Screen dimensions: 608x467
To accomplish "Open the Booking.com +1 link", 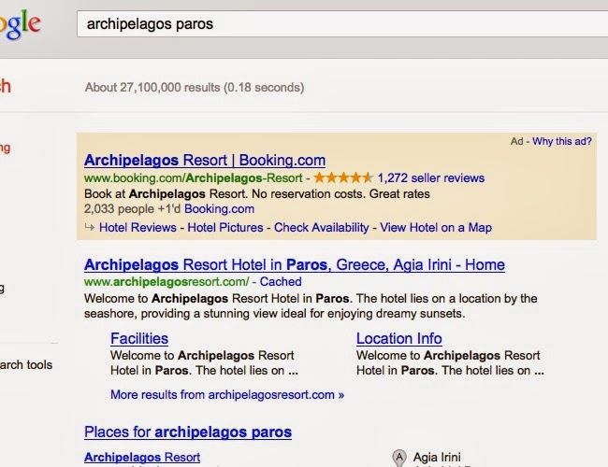I will tap(219, 209).
